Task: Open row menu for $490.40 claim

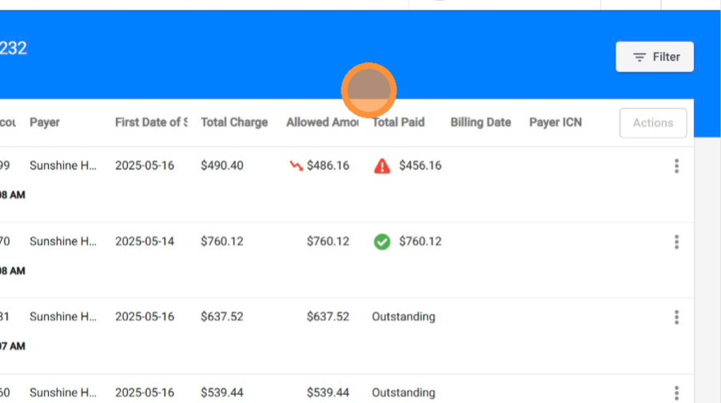Action: [x=676, y=166]
